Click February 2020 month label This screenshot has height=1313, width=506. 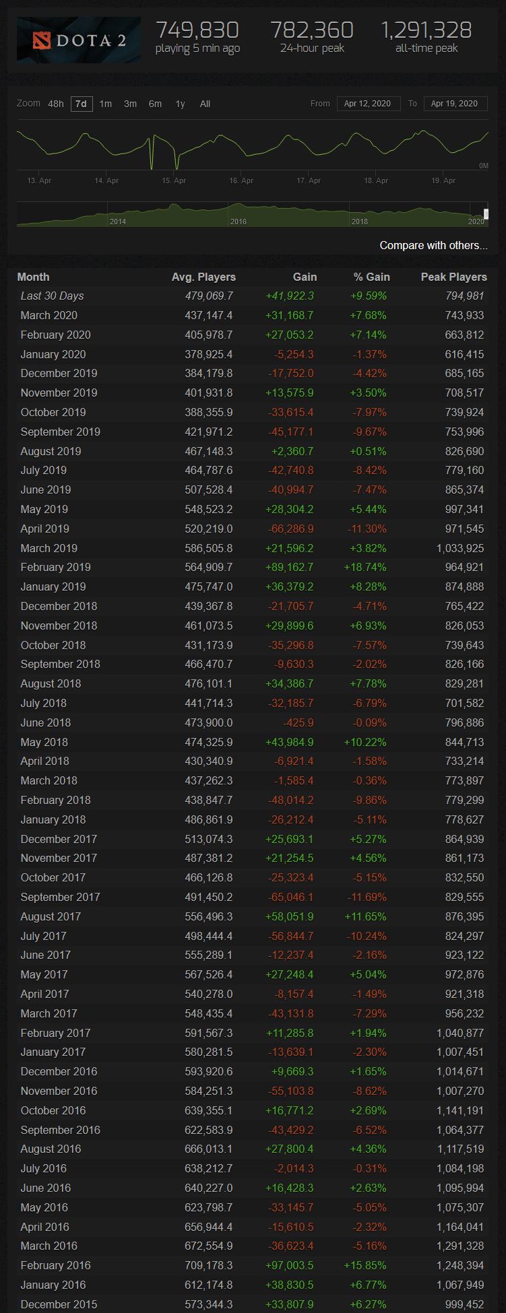55,335
